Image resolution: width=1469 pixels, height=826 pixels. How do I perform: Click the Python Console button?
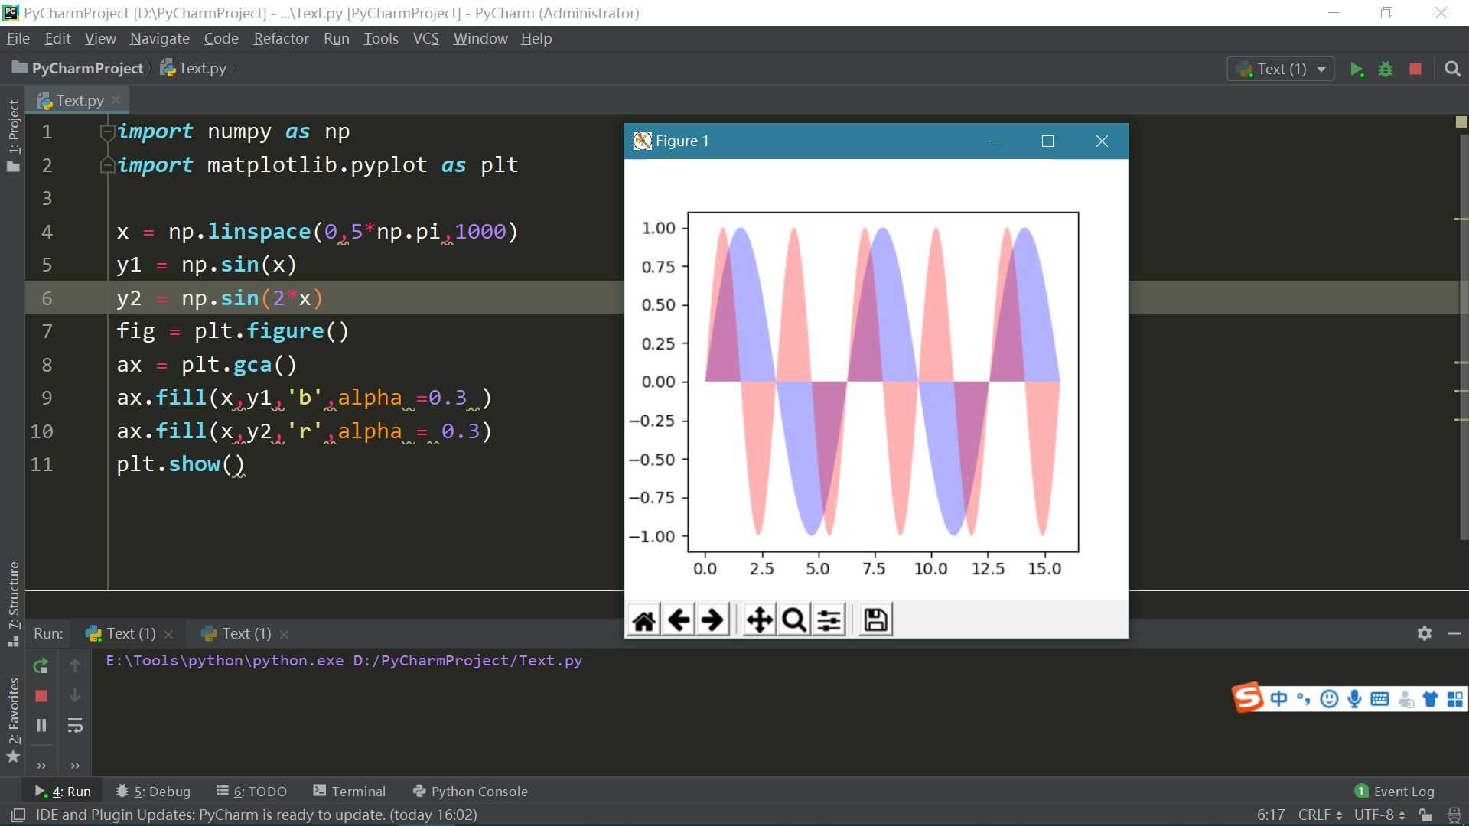[x=471, y=792]
